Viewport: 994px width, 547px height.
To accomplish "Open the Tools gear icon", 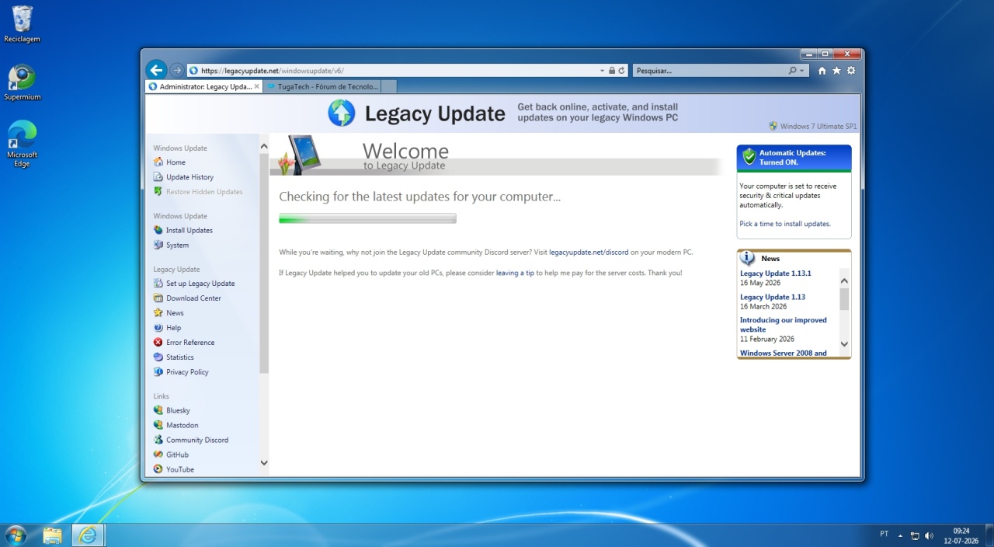I will tap(851, 71).
